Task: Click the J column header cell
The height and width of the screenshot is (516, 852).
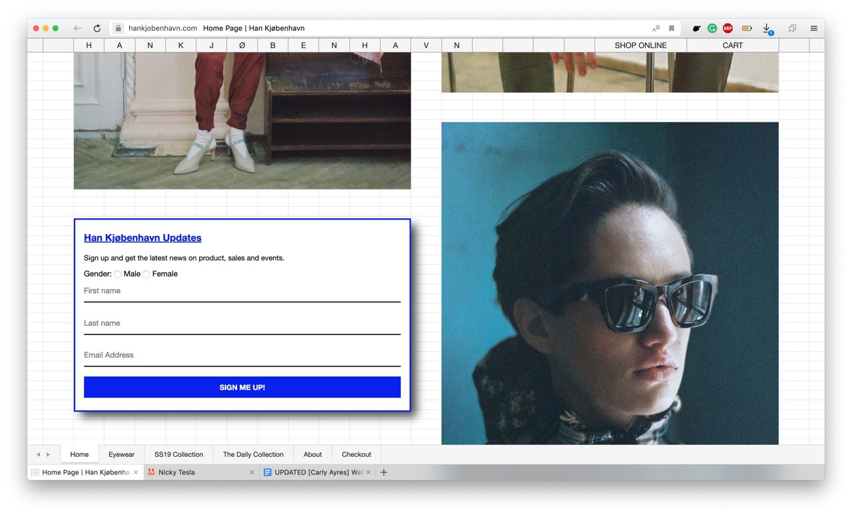Action: pyautogui.click(x=211, y=45)
